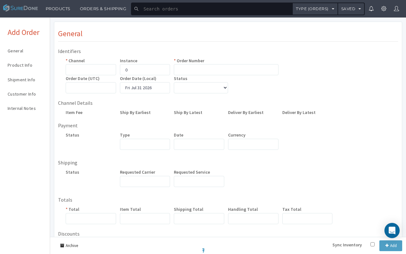This screenshot has width=406, height=254.
Task: Open the Type (Orders) dropdown
Action: 315,9
